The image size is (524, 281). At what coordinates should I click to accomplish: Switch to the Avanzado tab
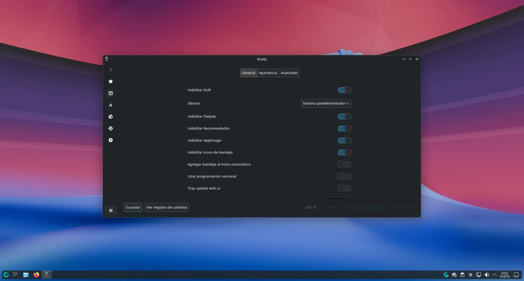[x=289, y=73]
